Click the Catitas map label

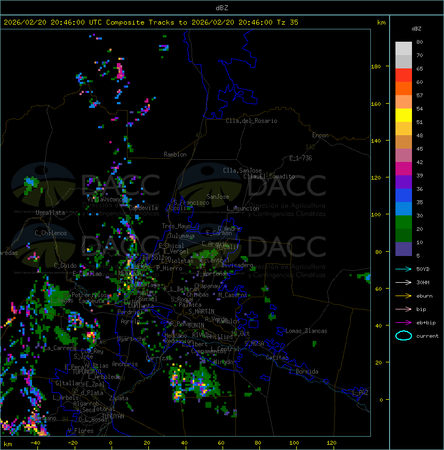[x=277, y=358]
